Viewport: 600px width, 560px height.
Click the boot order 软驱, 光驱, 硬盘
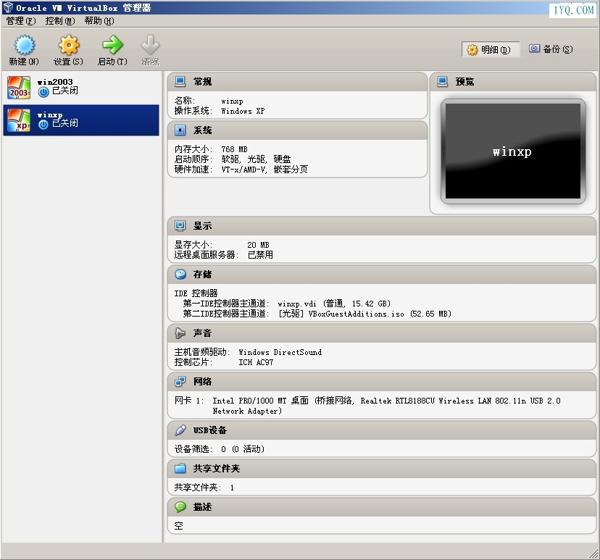click(256, 159)
